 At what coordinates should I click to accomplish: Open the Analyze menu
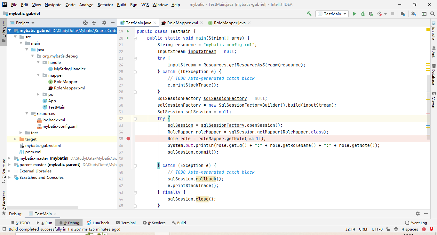tap(86, 5)
